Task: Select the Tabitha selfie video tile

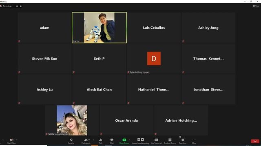Action: [72, 120]
